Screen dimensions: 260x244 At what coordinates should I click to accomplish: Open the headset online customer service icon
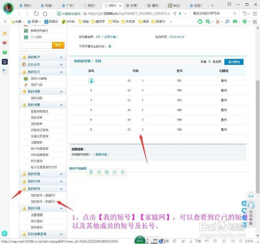251,205
